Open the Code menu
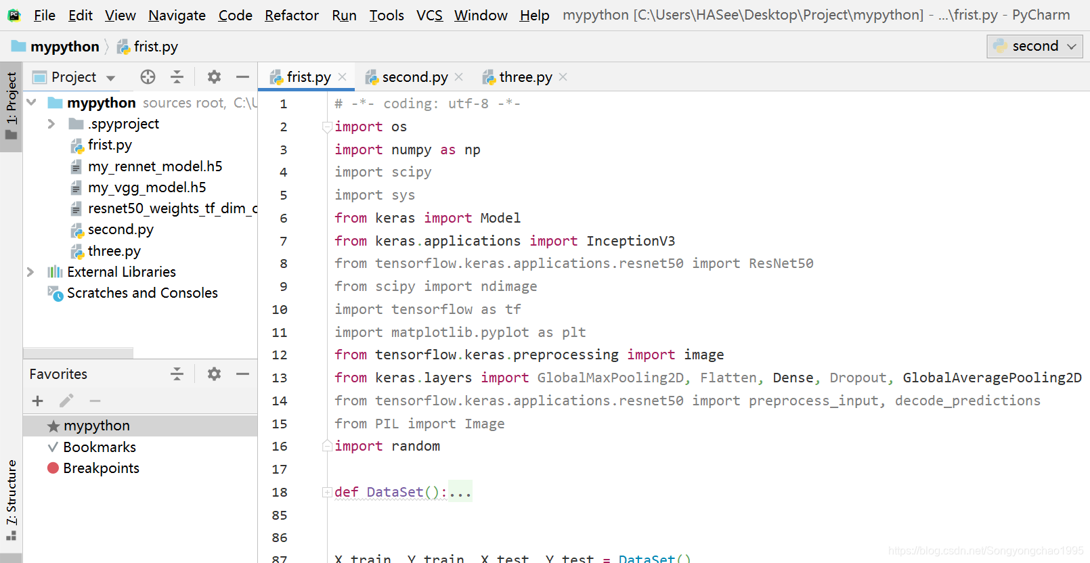 pos(235,15)
